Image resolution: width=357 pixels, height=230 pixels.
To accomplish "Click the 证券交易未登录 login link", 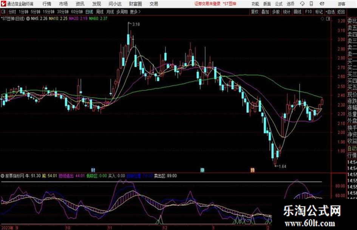I will (207, 4).
